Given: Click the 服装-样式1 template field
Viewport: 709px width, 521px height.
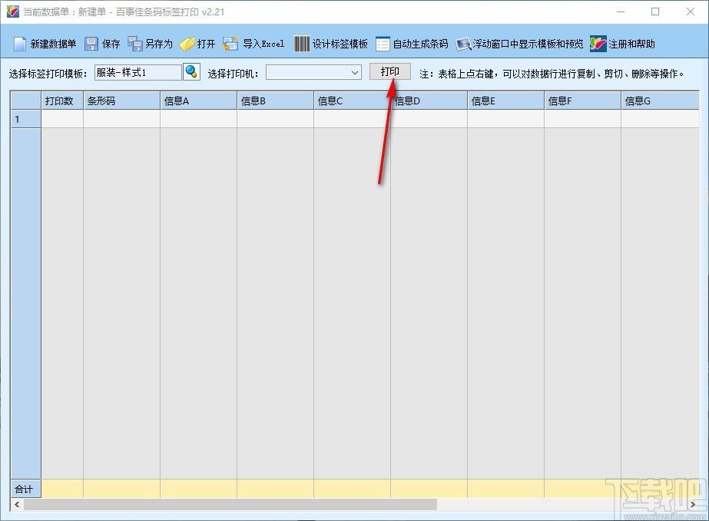Looking at the screenshot, I should [x=138, y=72].
